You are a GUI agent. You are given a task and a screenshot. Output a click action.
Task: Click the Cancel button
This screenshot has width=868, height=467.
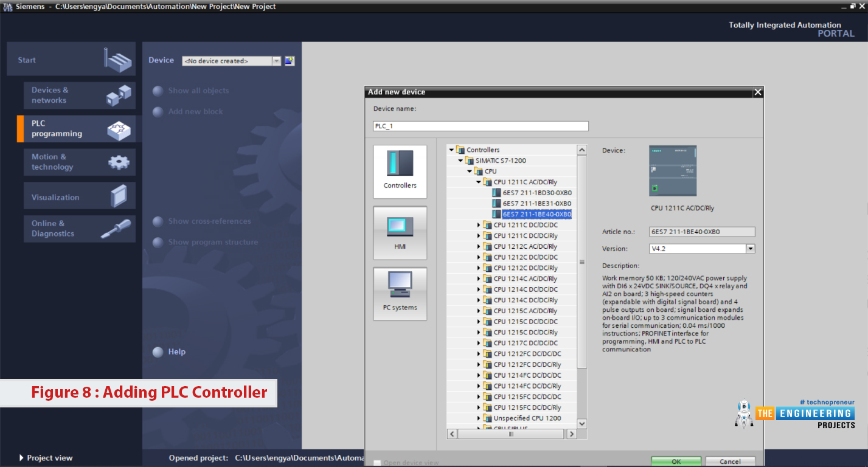[x=730, y=462]
